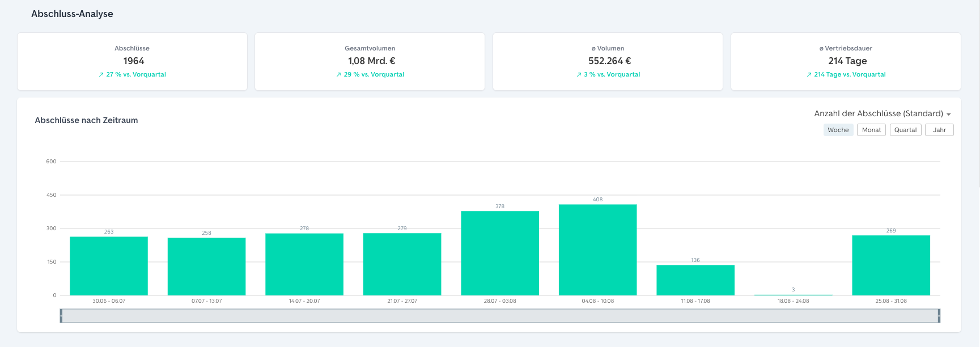Screen dimensions: 980x347
Task: Click the trend arrow icon under Abschlüsse
Action: click(x=101, y=75)
